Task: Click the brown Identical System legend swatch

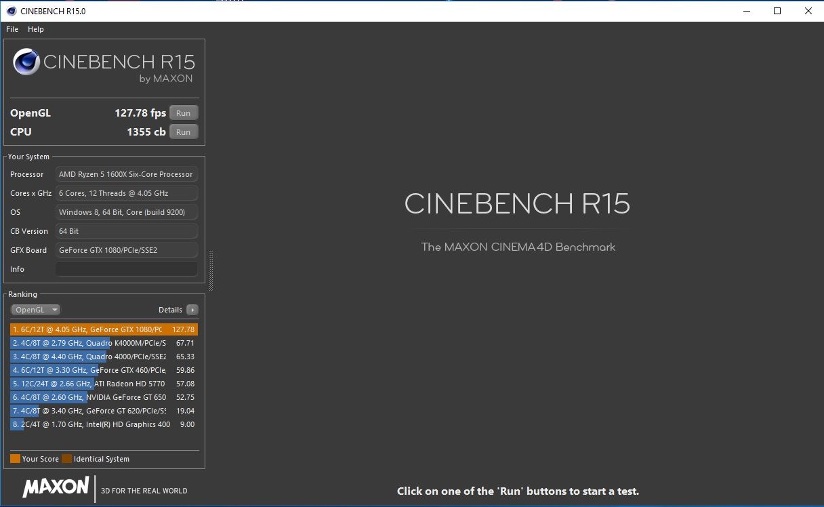Action: [66, 459]
